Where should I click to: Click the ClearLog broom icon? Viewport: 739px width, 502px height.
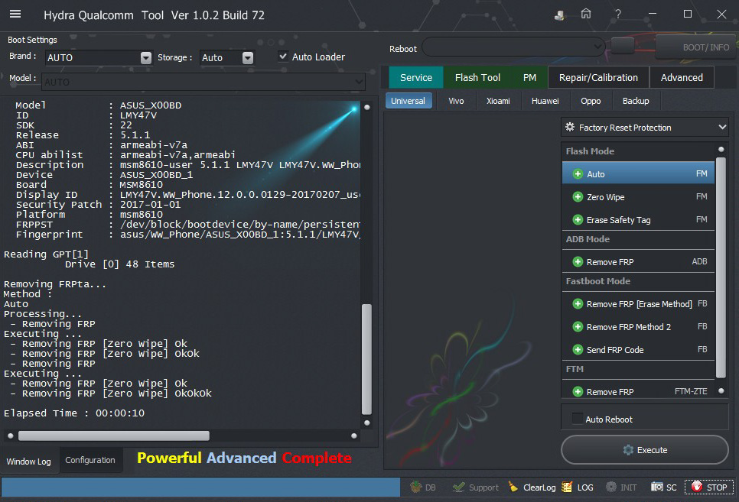(513, 487)
